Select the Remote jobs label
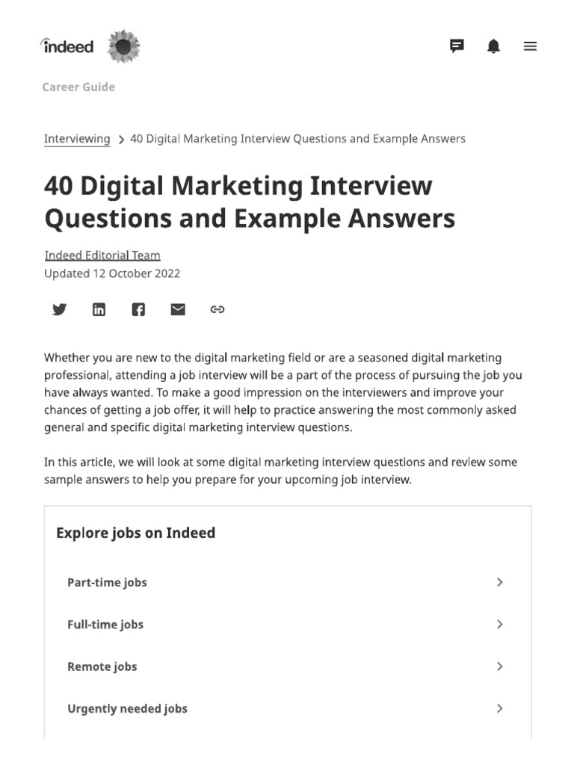Image resolution: width=574 pixels, height=765 pixels. point(102,666)
